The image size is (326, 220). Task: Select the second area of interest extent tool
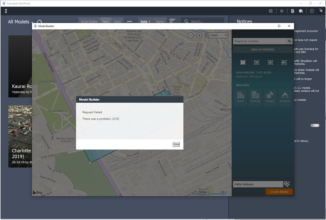[256, 62]
